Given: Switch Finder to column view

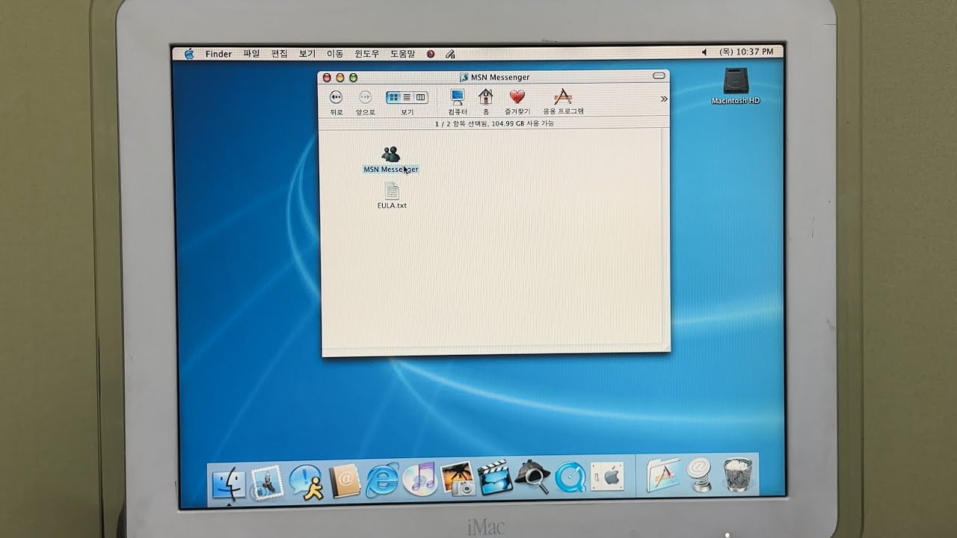Looking at the screenshot, I should (x=420, y=97).
